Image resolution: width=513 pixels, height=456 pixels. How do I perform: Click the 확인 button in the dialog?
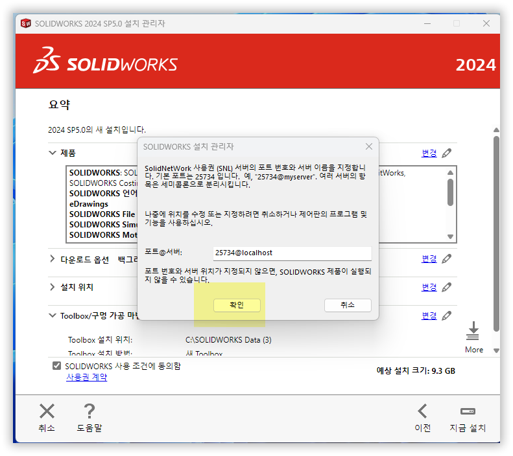(237, 305)
